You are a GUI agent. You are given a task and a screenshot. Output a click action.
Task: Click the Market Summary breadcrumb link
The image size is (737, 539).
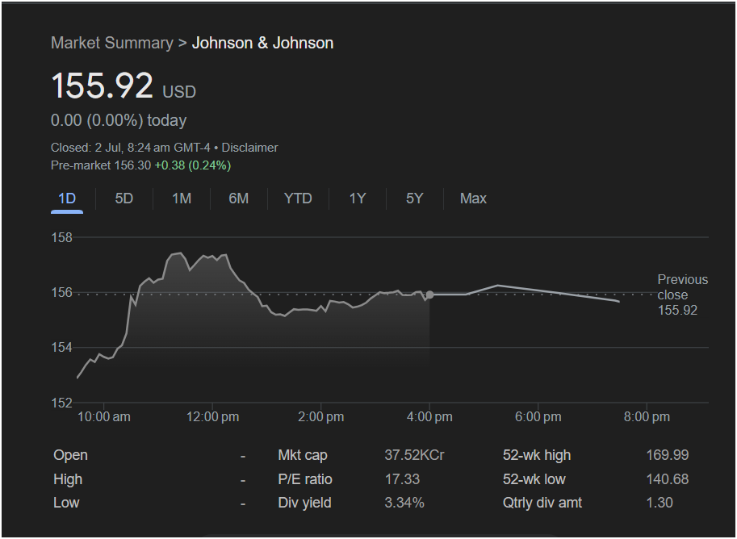[x=112, y=43]
